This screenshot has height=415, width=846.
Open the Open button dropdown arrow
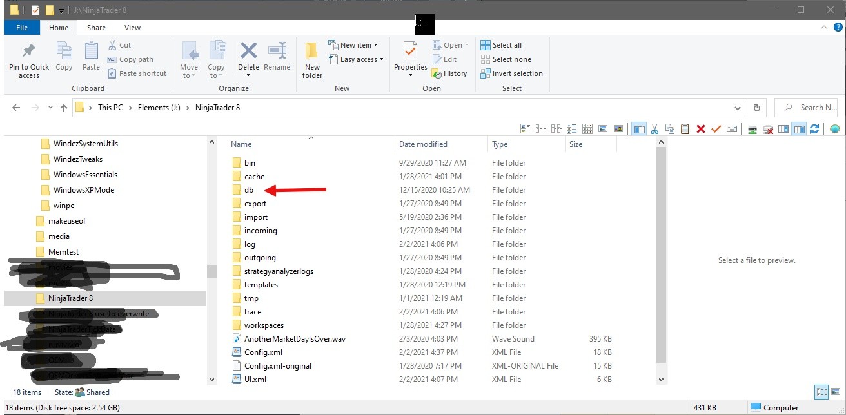467,45
